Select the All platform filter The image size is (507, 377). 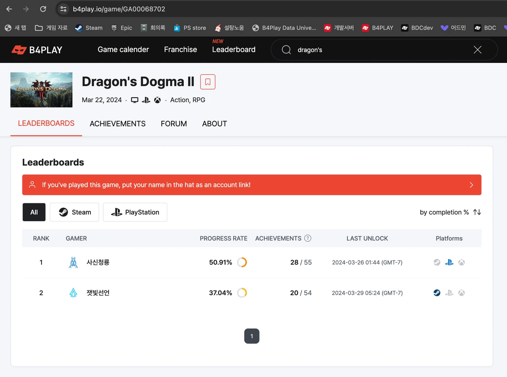[x=34, y=212]
